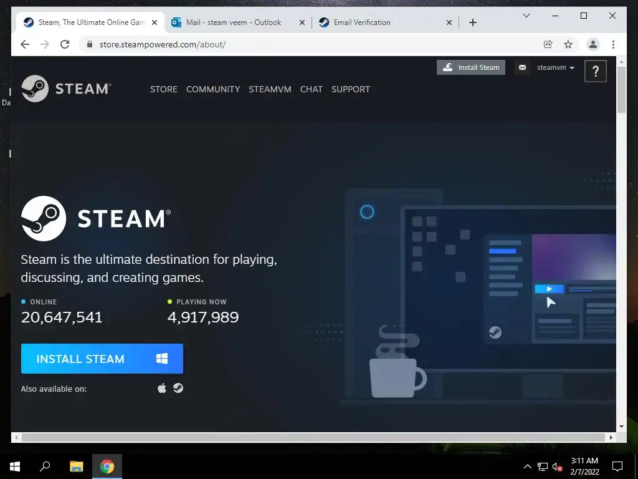
Task: Open the SUPPORT menu item
Action: click(351, 89)
